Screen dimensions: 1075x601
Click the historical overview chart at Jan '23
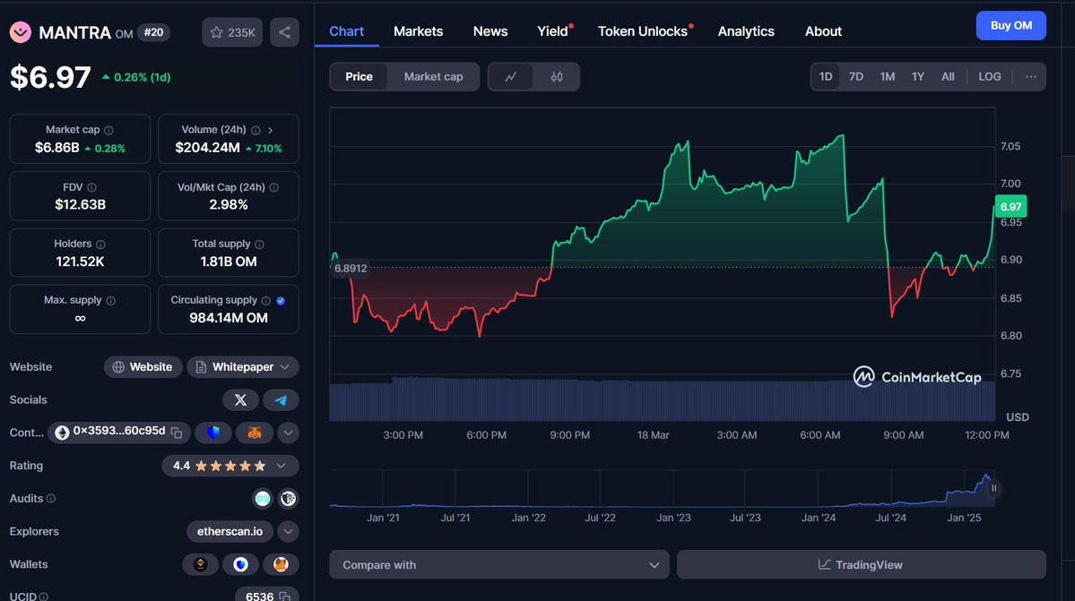click(673, 489)
